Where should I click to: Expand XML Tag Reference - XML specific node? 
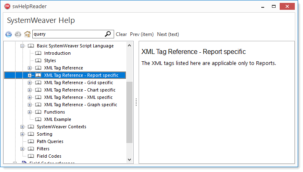click(x=29, y=97)
